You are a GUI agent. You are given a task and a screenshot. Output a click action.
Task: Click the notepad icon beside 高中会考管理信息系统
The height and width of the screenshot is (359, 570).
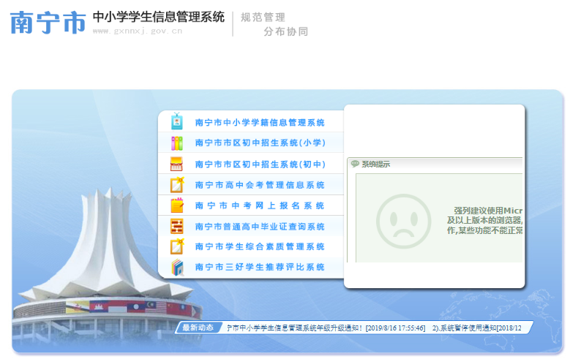click(x=176, y=185)
